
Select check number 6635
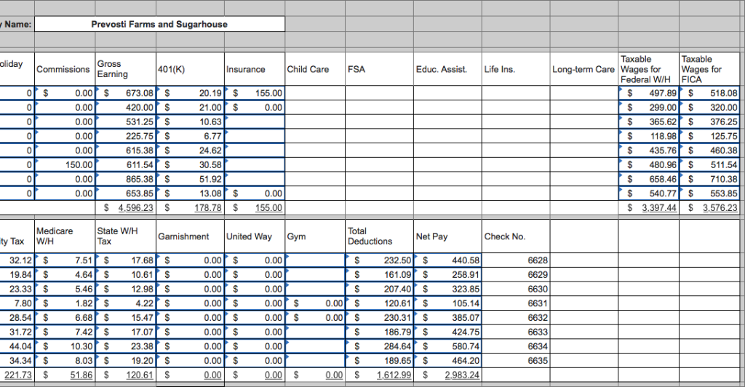pos(516,360)
